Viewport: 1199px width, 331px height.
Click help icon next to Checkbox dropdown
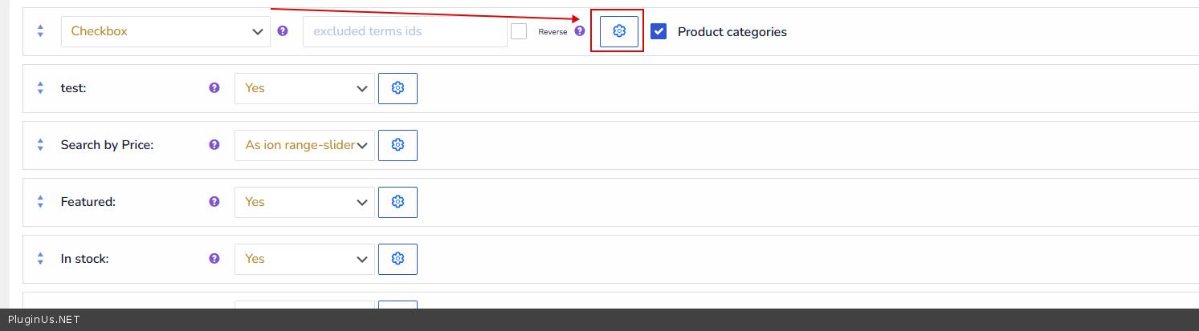[283, 31]
